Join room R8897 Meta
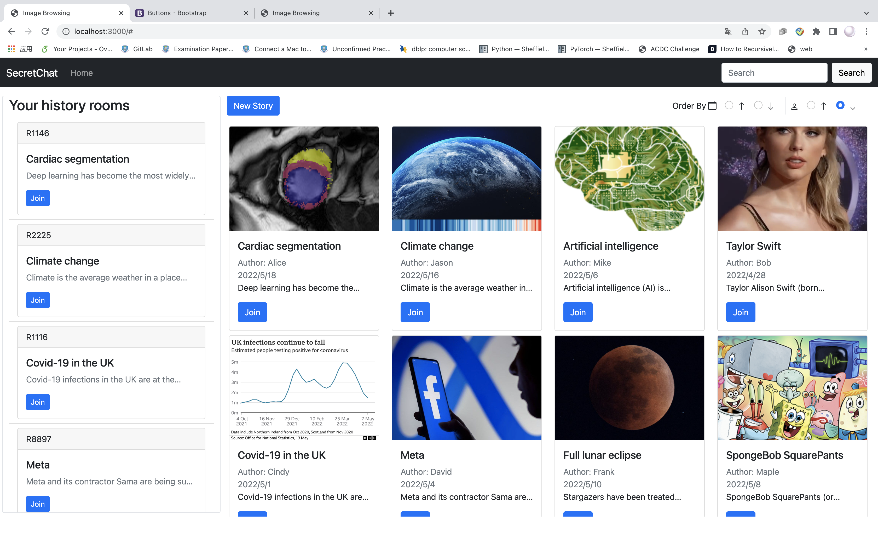The image size is (878, 549). 38,504
